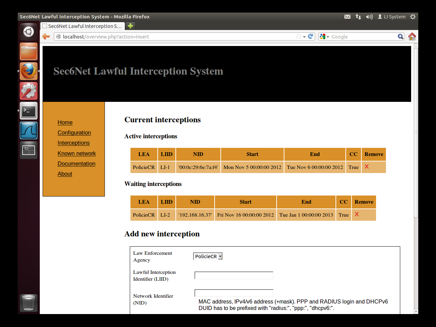
Task: Open the Law Enforcement Agency dropdown
Action: (x=208, y=256)
